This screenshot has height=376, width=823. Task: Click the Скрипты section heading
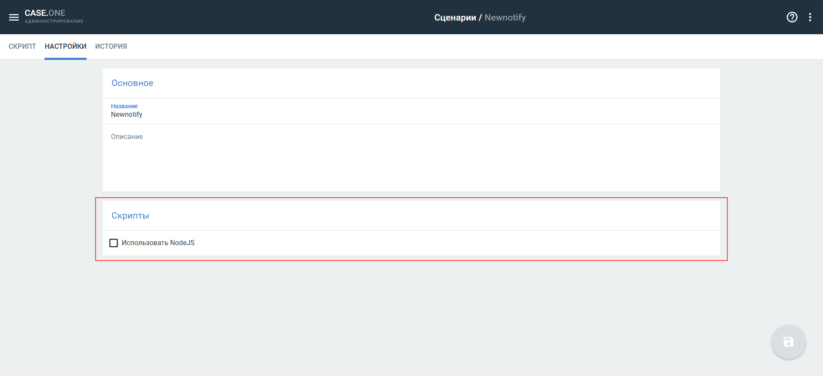130,216
